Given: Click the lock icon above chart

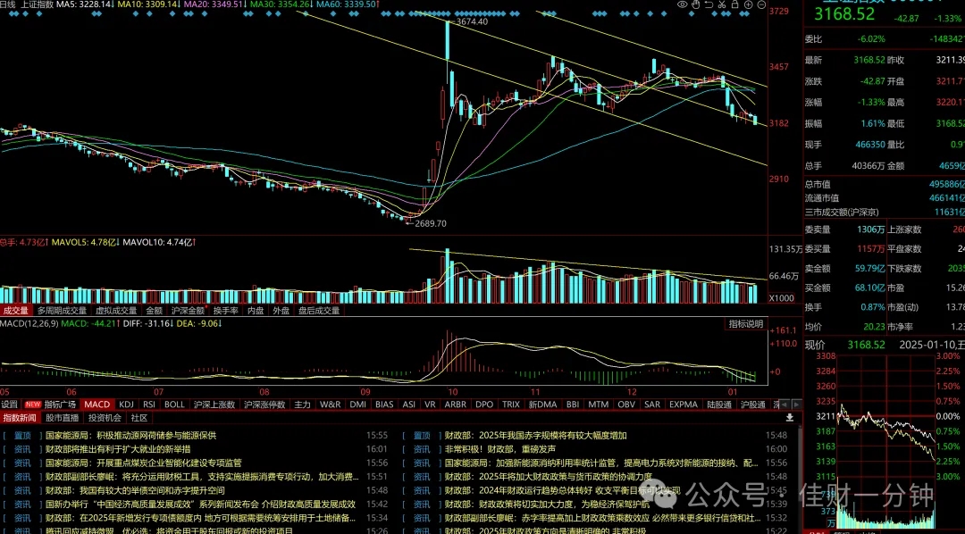Looking at the screenshot, I should pyautogui.click(x=735, y=4).
